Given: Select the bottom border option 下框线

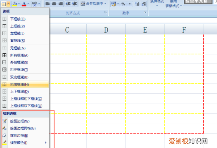Looking at the screenshot, I should (17, 18).
